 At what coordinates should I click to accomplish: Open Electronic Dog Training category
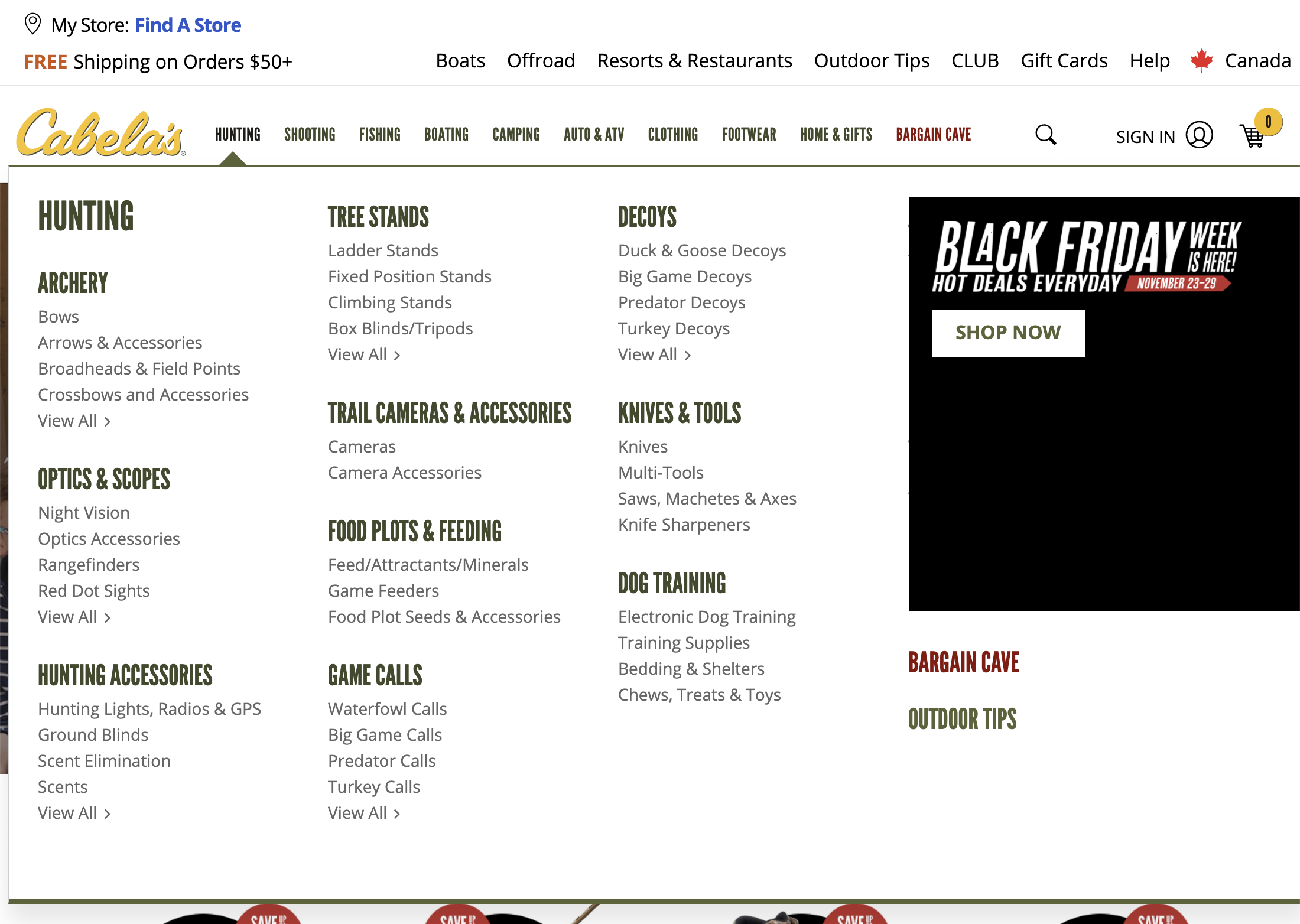click(707, 616)
